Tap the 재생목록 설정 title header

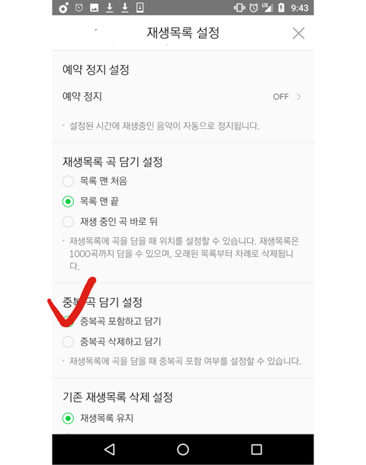(x=183, y=33)
